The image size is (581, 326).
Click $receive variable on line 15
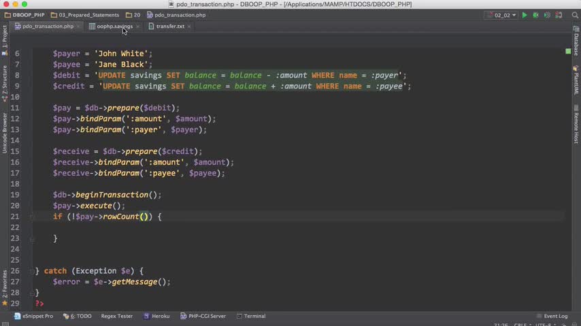click(71, 151)
